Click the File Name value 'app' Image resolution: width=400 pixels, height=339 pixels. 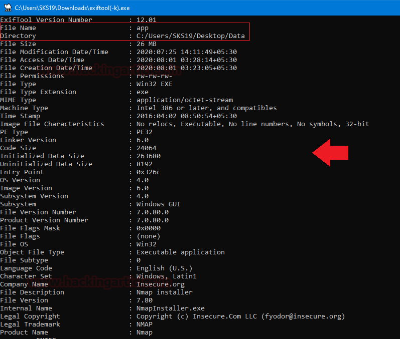click(x=143, y=28)
